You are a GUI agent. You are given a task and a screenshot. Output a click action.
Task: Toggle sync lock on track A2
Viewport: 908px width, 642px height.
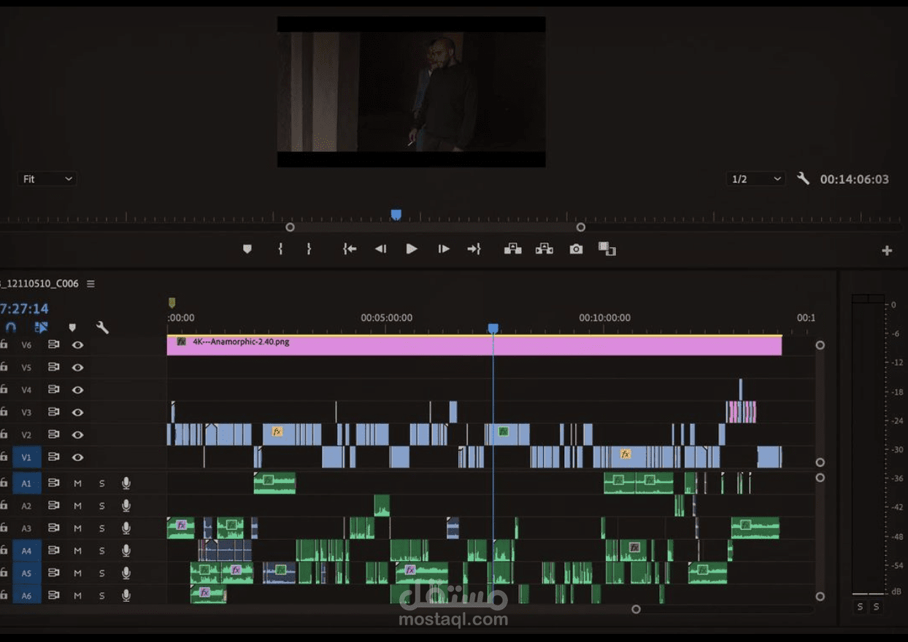(54, 506)
